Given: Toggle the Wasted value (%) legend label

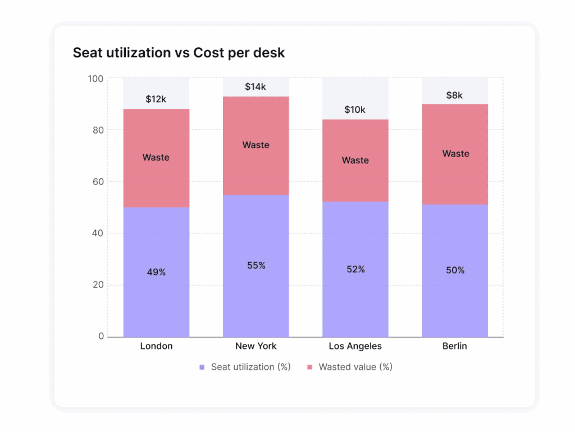Looking at the screenshot, I should tap(355, 367).
